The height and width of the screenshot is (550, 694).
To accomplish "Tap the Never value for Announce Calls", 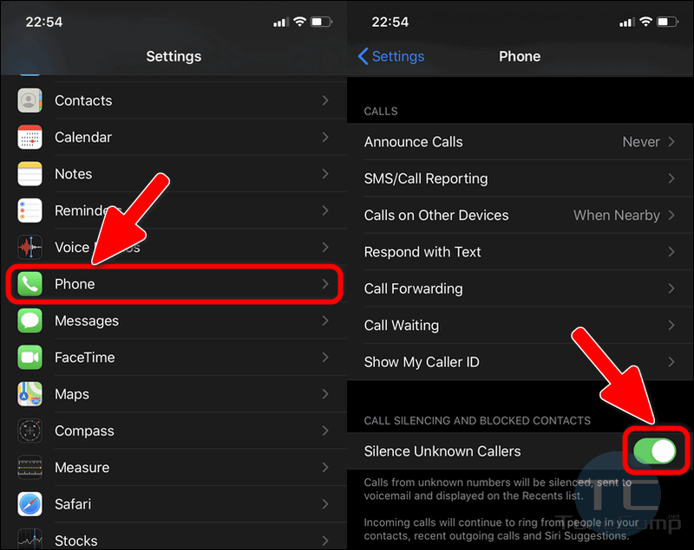I will (x=641, y=141).
